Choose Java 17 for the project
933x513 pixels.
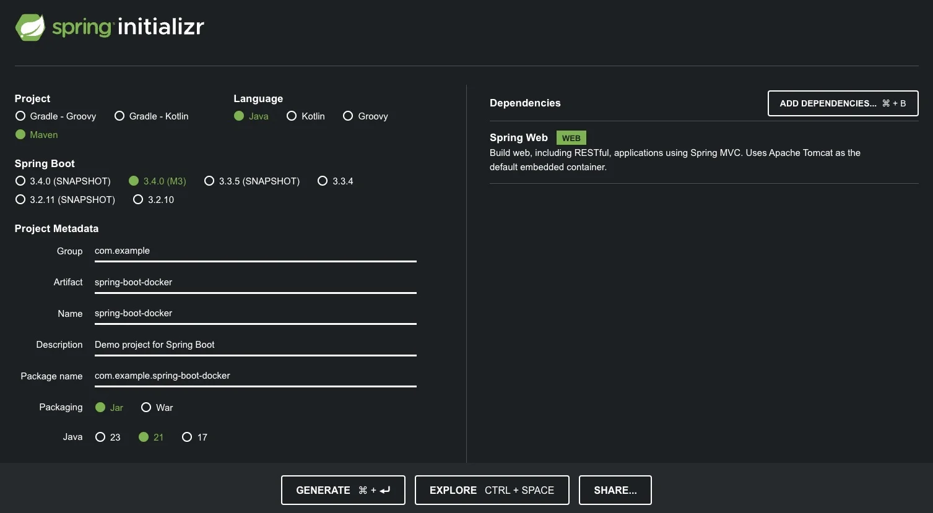click(187, 437)
